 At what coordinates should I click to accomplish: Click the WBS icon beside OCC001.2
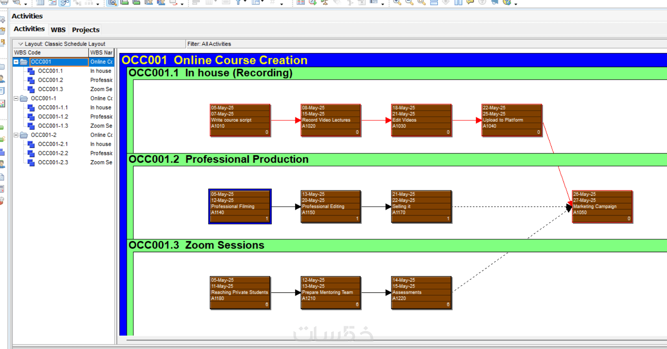[31, 80]
